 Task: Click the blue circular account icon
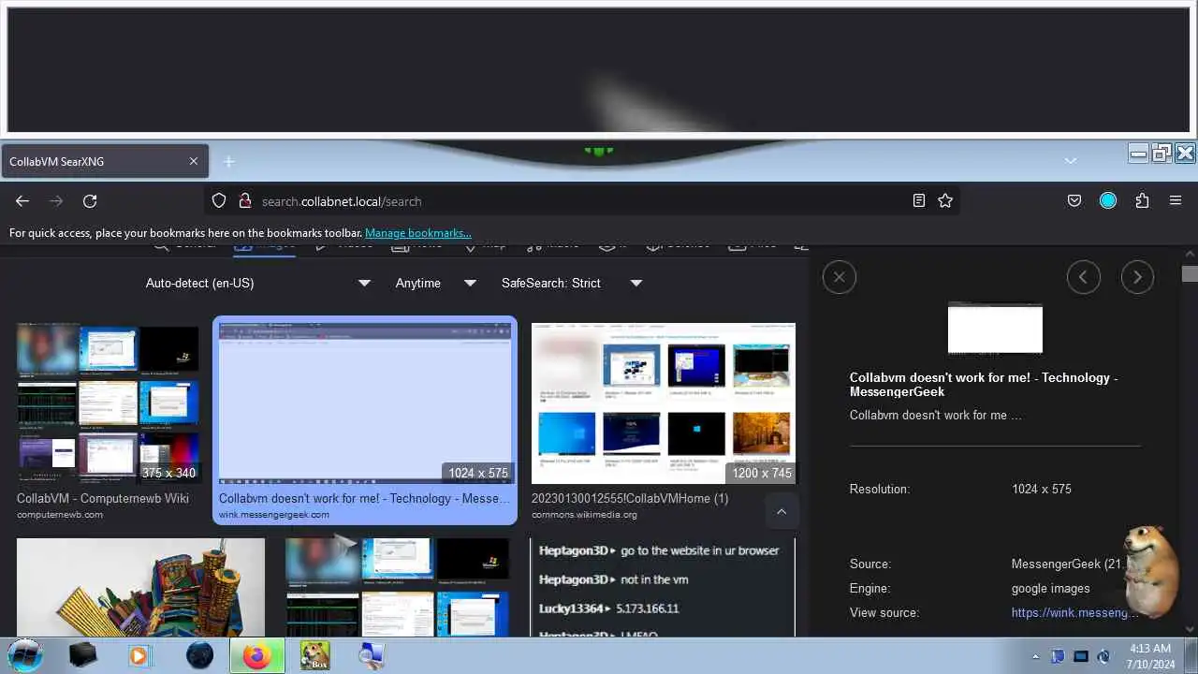pyautogui.click(x=1108, y=200)
